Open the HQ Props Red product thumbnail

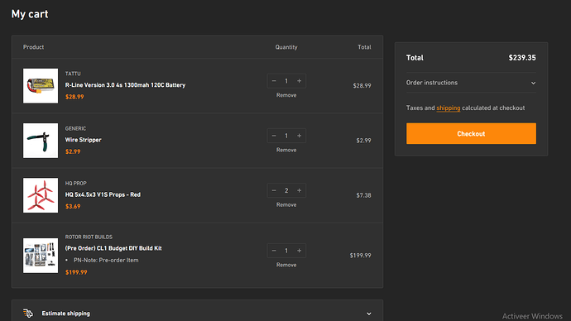(x=41, y=195)
